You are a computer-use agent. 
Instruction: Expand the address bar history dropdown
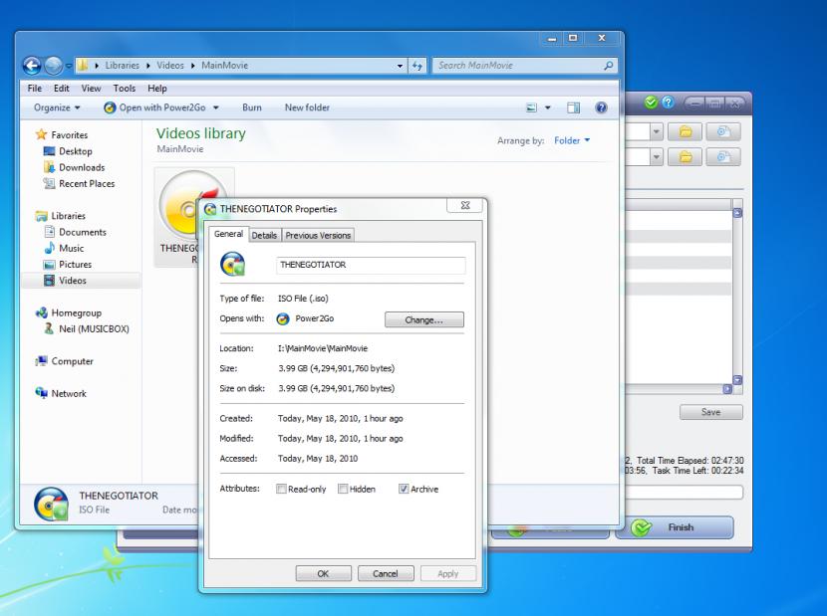point(400,66)
